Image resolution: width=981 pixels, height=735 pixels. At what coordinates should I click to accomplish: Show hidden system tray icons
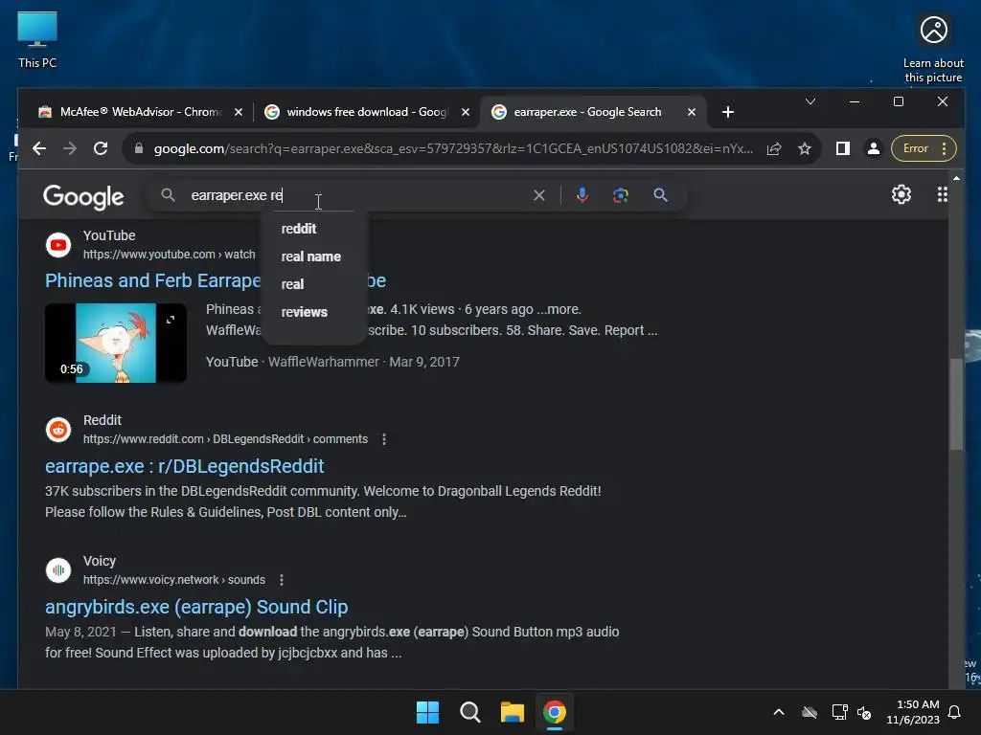pos(779,712)
